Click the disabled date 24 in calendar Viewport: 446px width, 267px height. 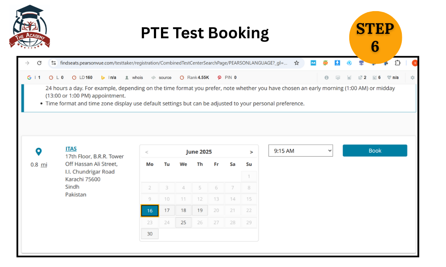pos(167,222)
